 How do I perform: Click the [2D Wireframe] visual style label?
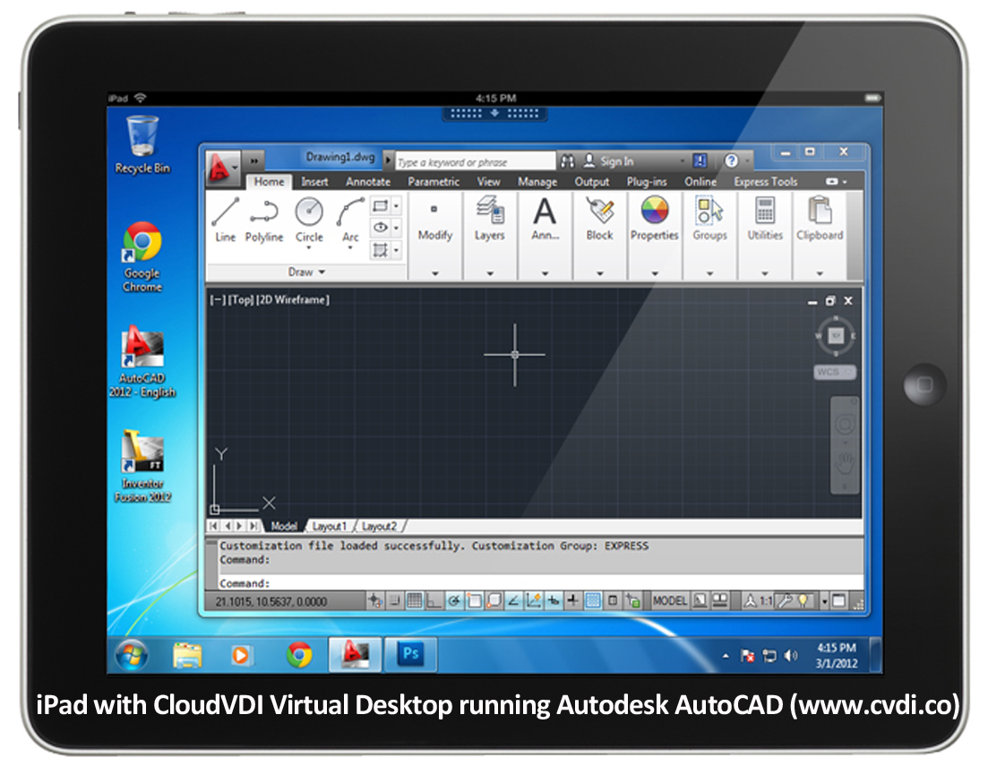pos(293,300)
